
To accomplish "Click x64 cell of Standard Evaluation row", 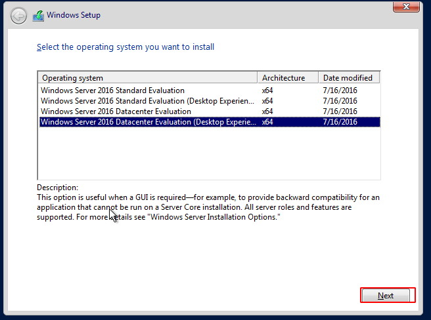I will [267, 90].
